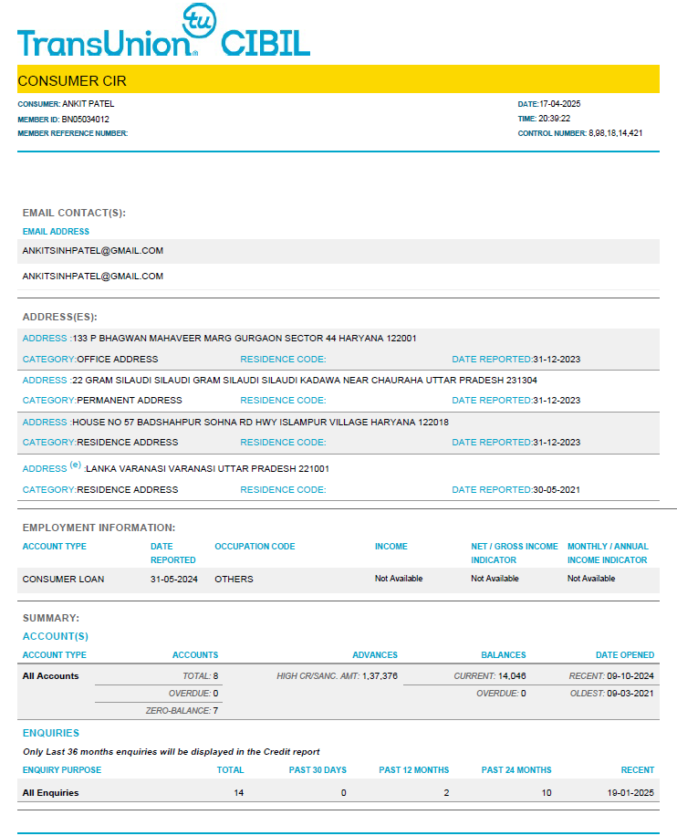Viewport: 677px width, 836px height.
Task: Select RECENT: 09-10-2024 date opened
Action: 611,676
